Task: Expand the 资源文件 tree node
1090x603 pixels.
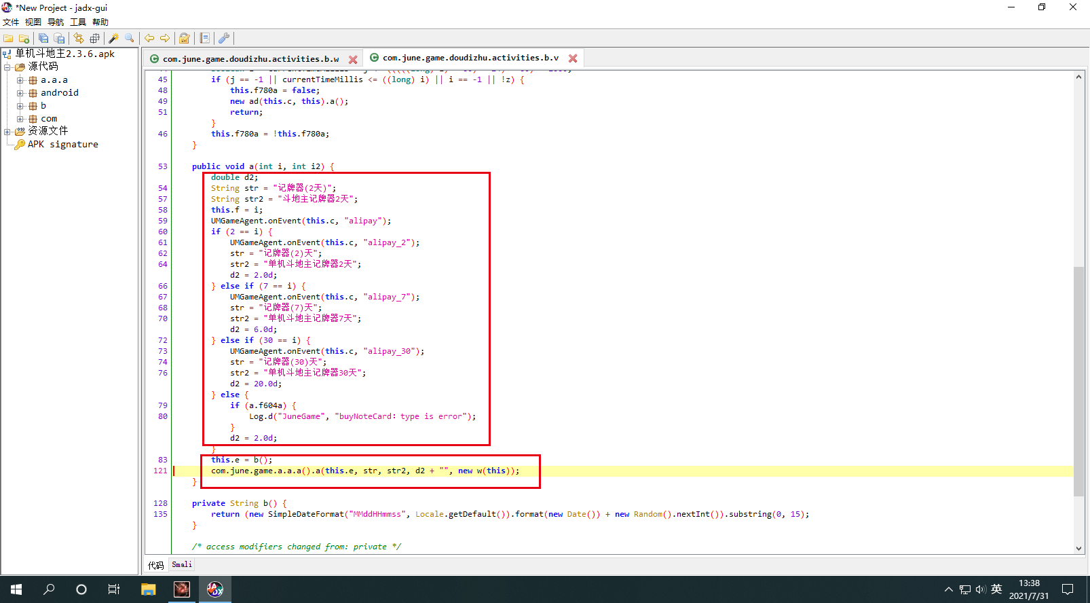Action: pyautogui.click(x=7, y=132)
